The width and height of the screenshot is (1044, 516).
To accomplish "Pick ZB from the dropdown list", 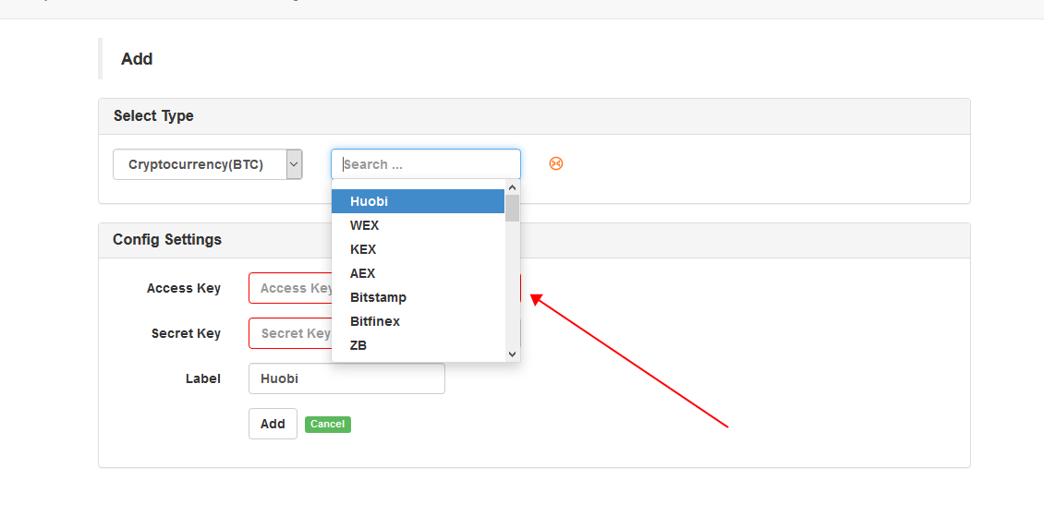I will [x=419, y=345].
